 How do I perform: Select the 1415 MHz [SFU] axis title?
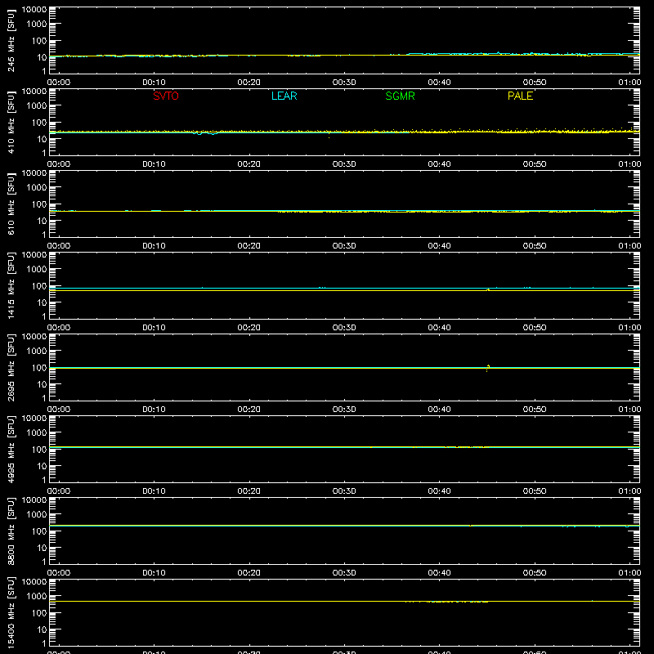coord(11,285)
